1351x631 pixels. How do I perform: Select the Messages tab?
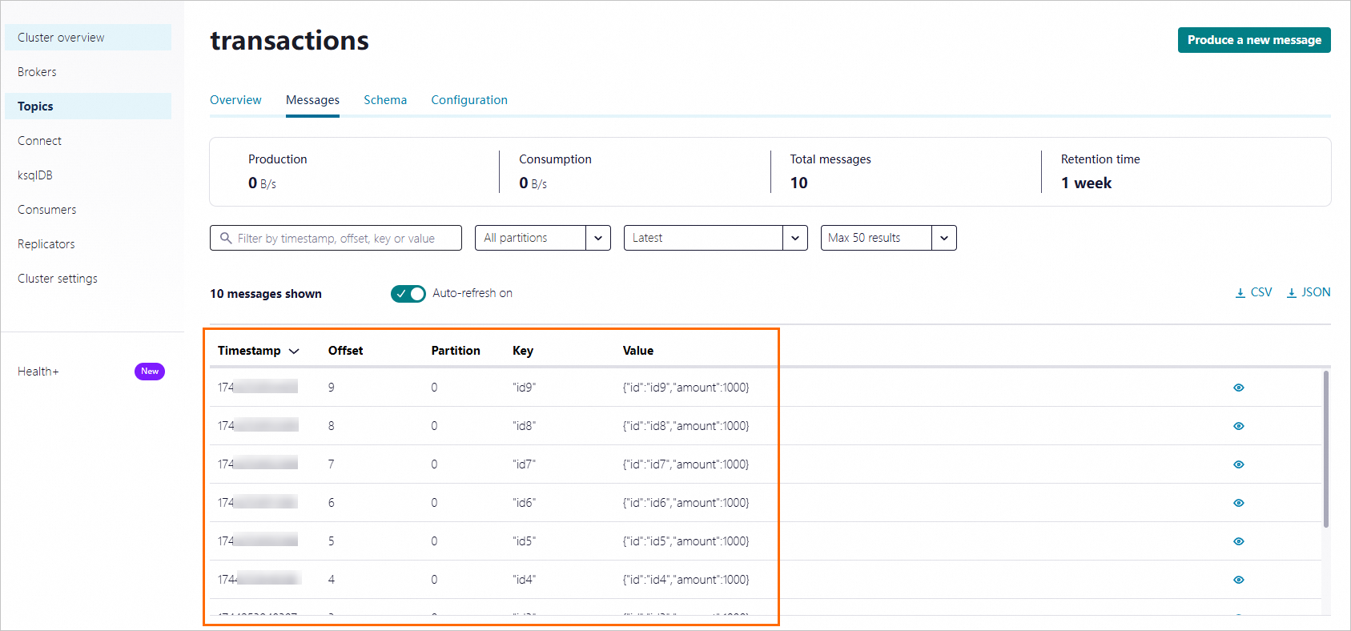pos(312,100)
